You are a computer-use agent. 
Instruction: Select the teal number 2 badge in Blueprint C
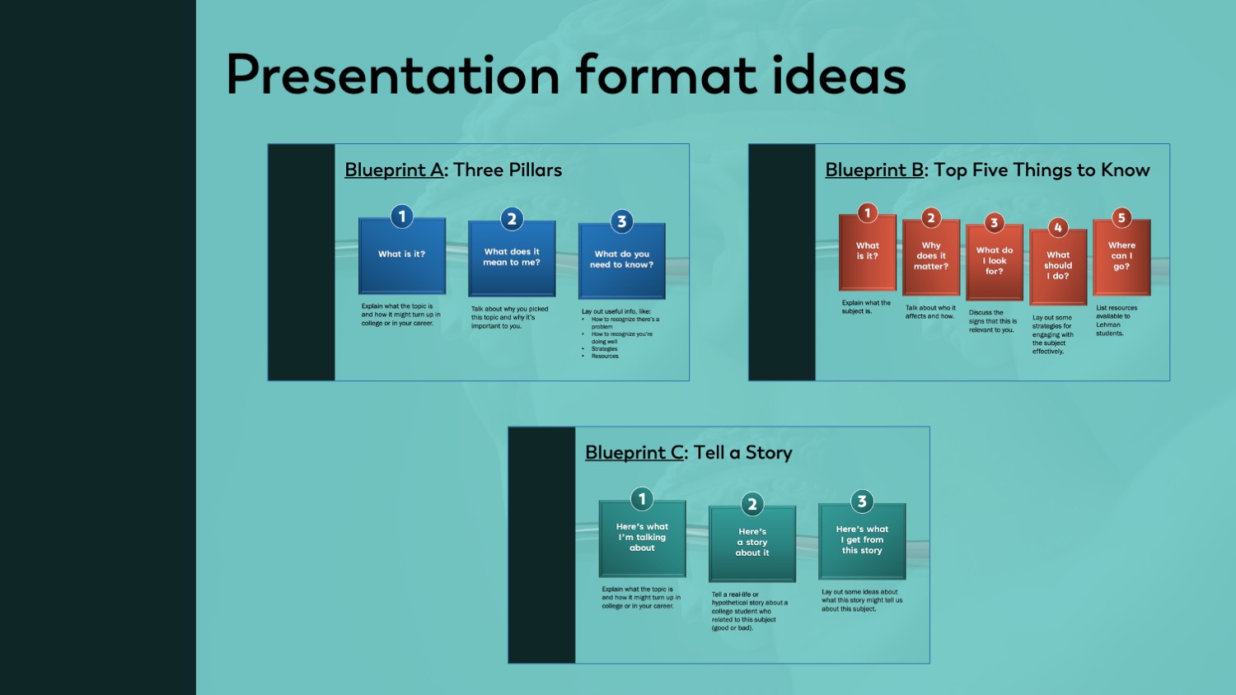pyautogui.click(x=752, y=504)
